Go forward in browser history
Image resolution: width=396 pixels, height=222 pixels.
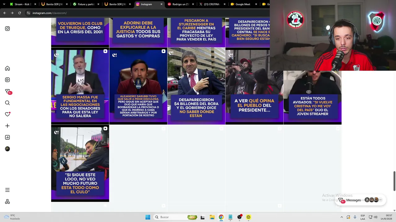(12, 13)
